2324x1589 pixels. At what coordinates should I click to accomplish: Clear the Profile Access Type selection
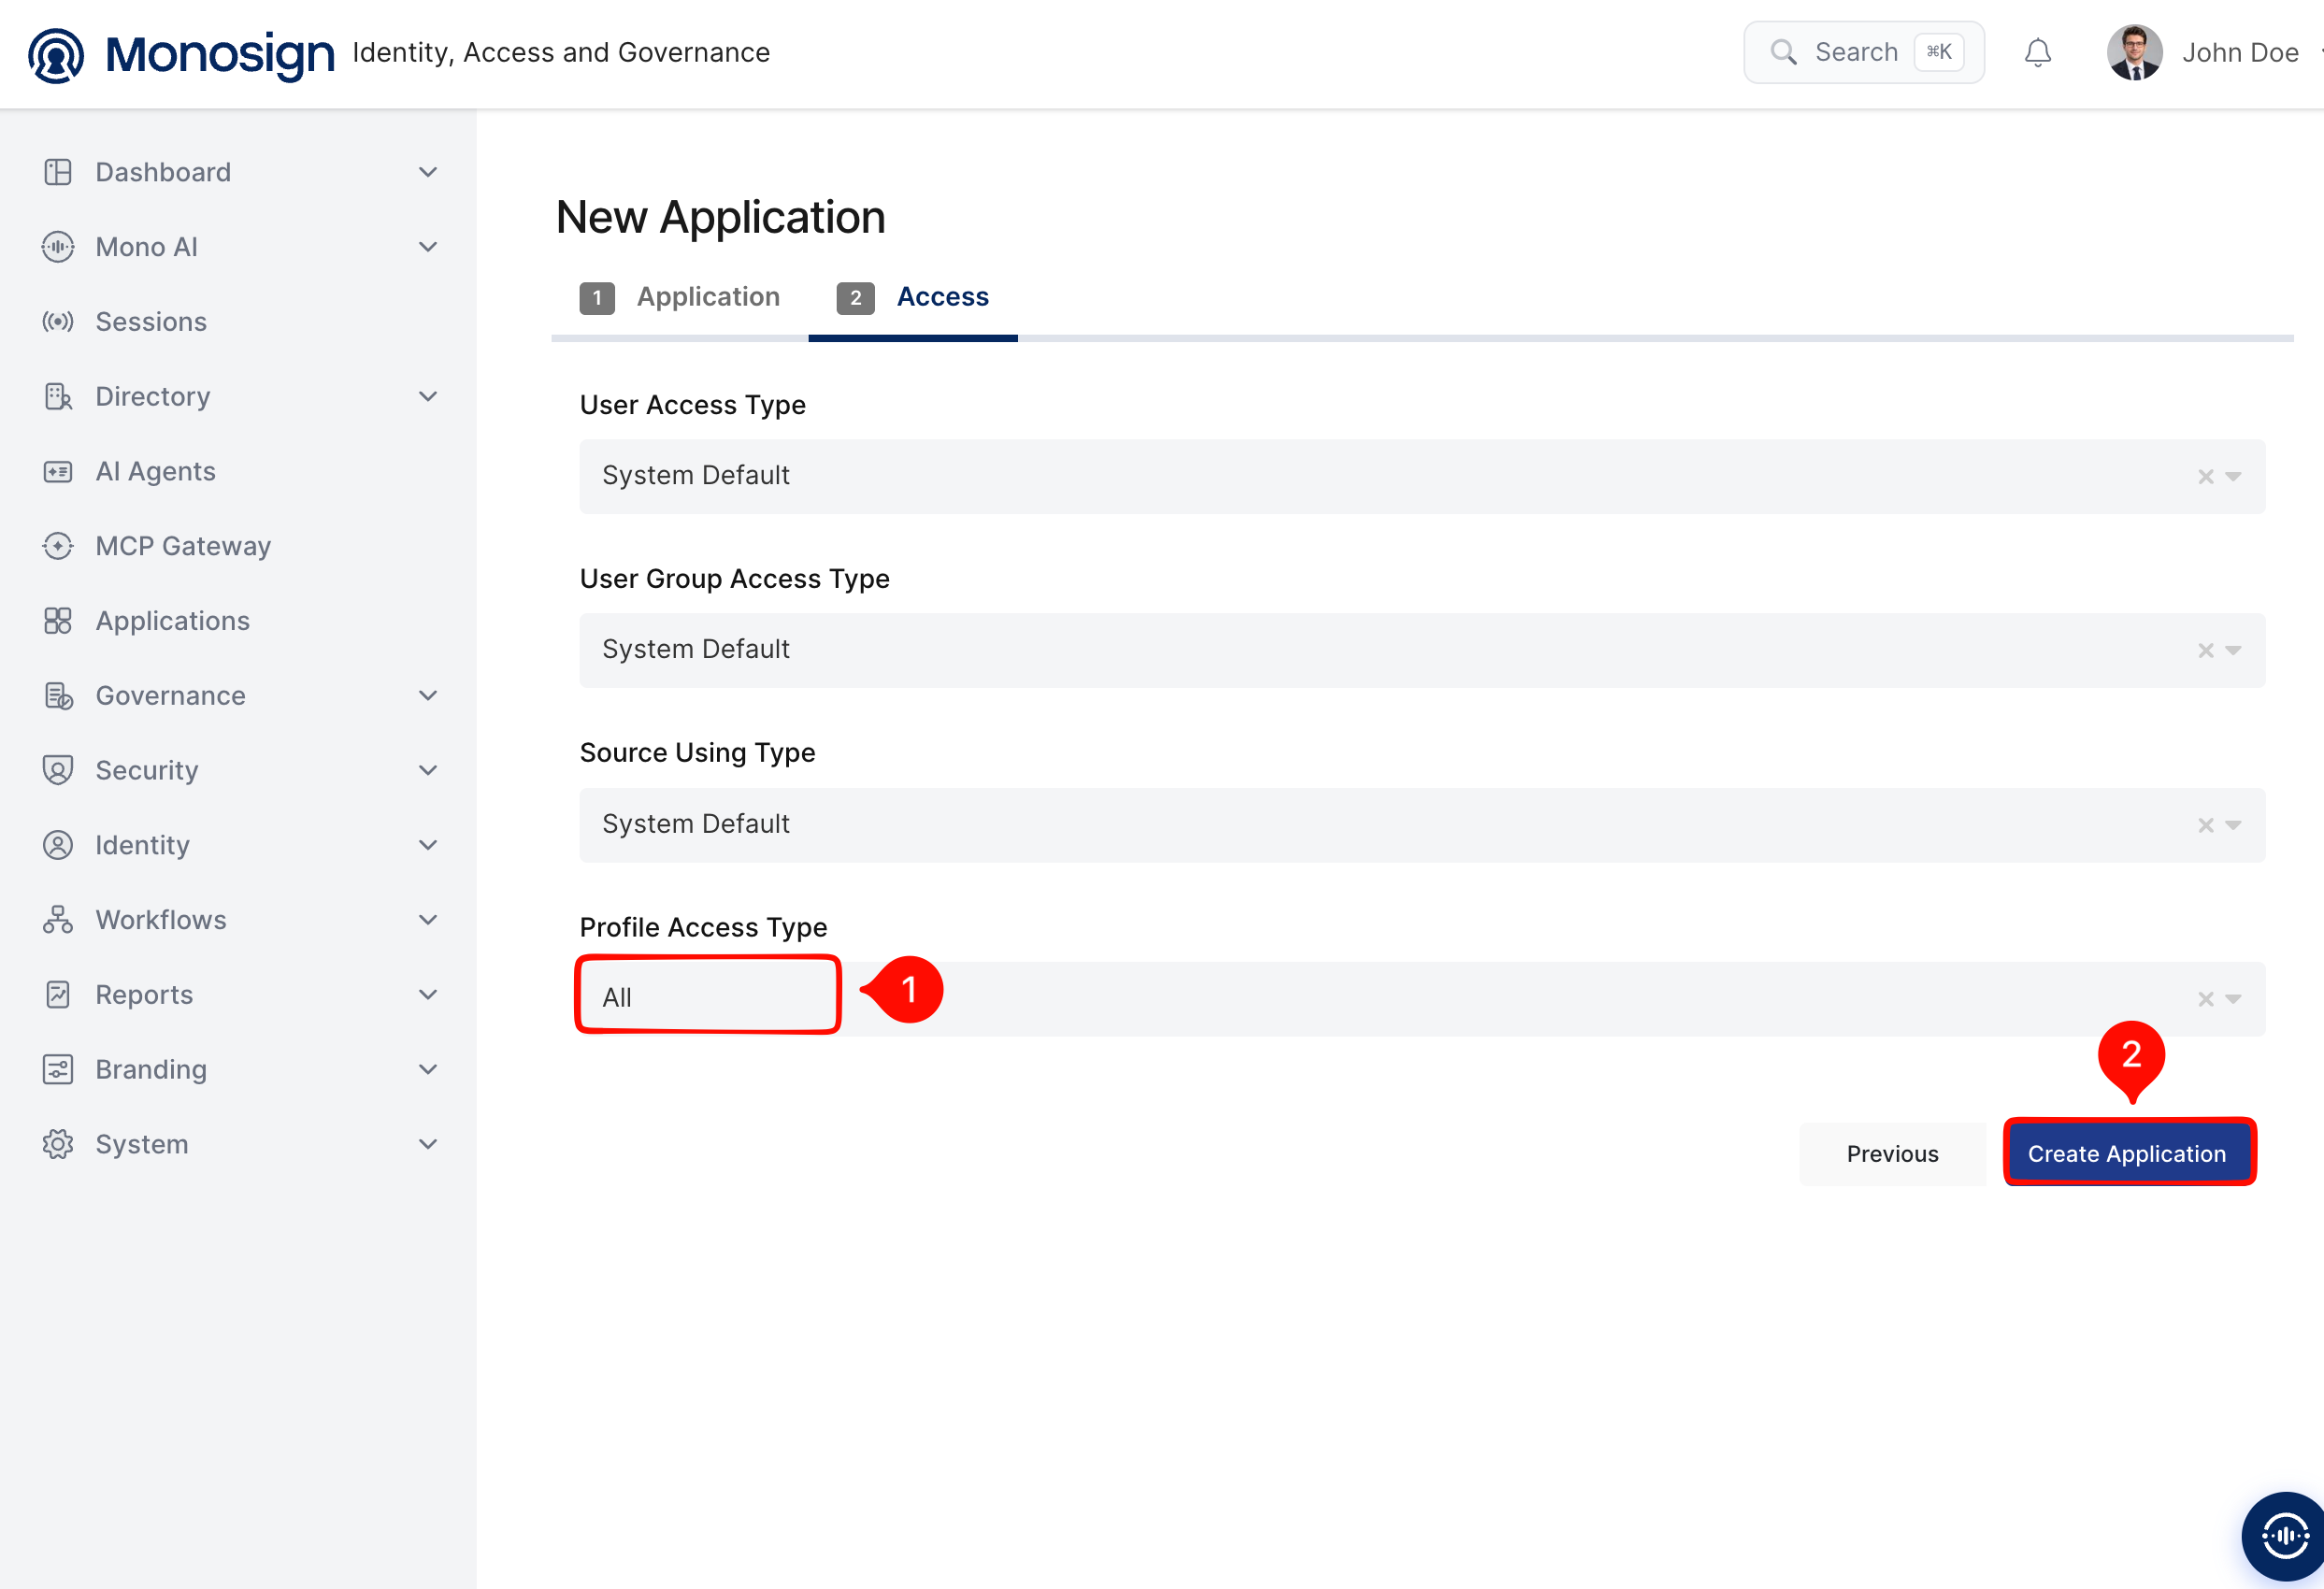tap(2205, 999)
